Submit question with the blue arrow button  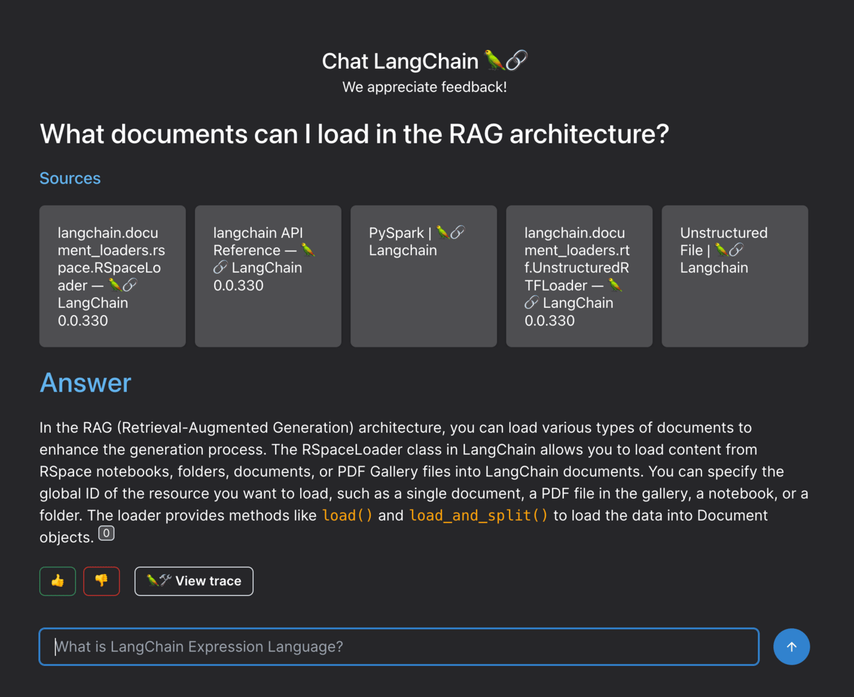coord(791,647)
